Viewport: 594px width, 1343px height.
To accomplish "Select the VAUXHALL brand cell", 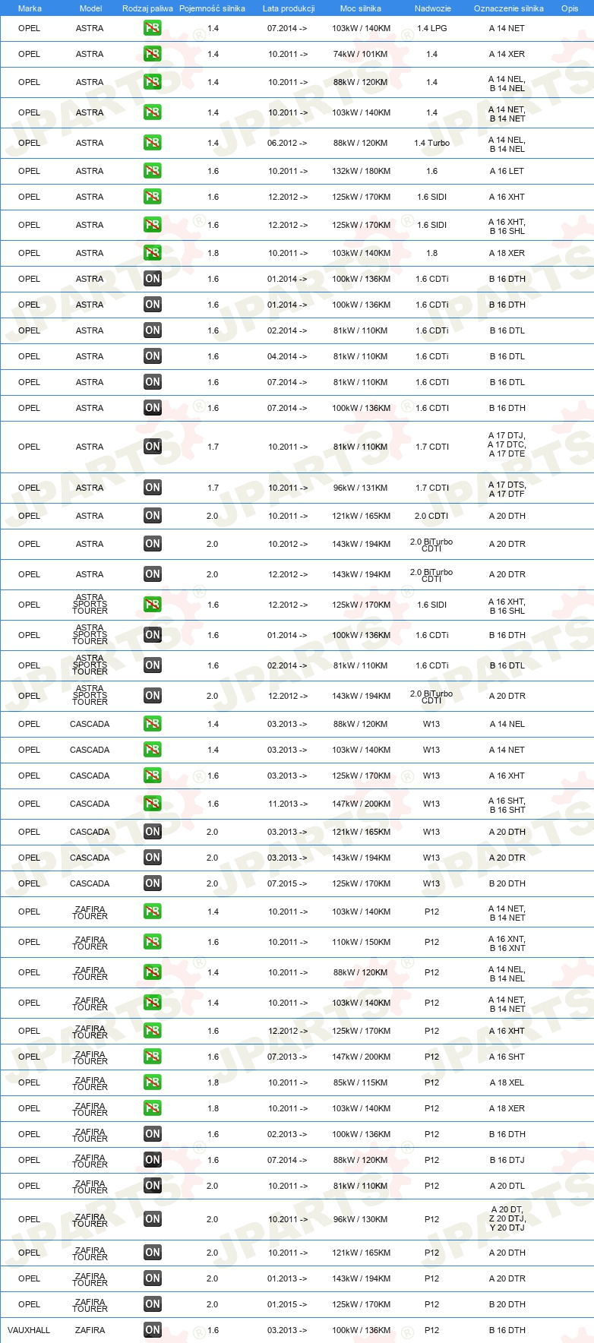I will [x=29, y=1330].
